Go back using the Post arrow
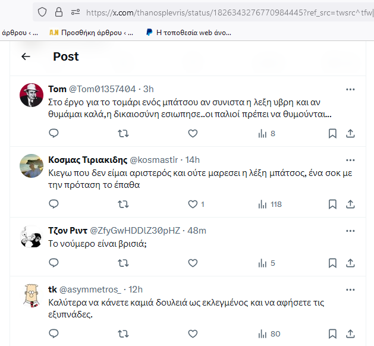This screenshot has width=374, height=346. (26, 56)
